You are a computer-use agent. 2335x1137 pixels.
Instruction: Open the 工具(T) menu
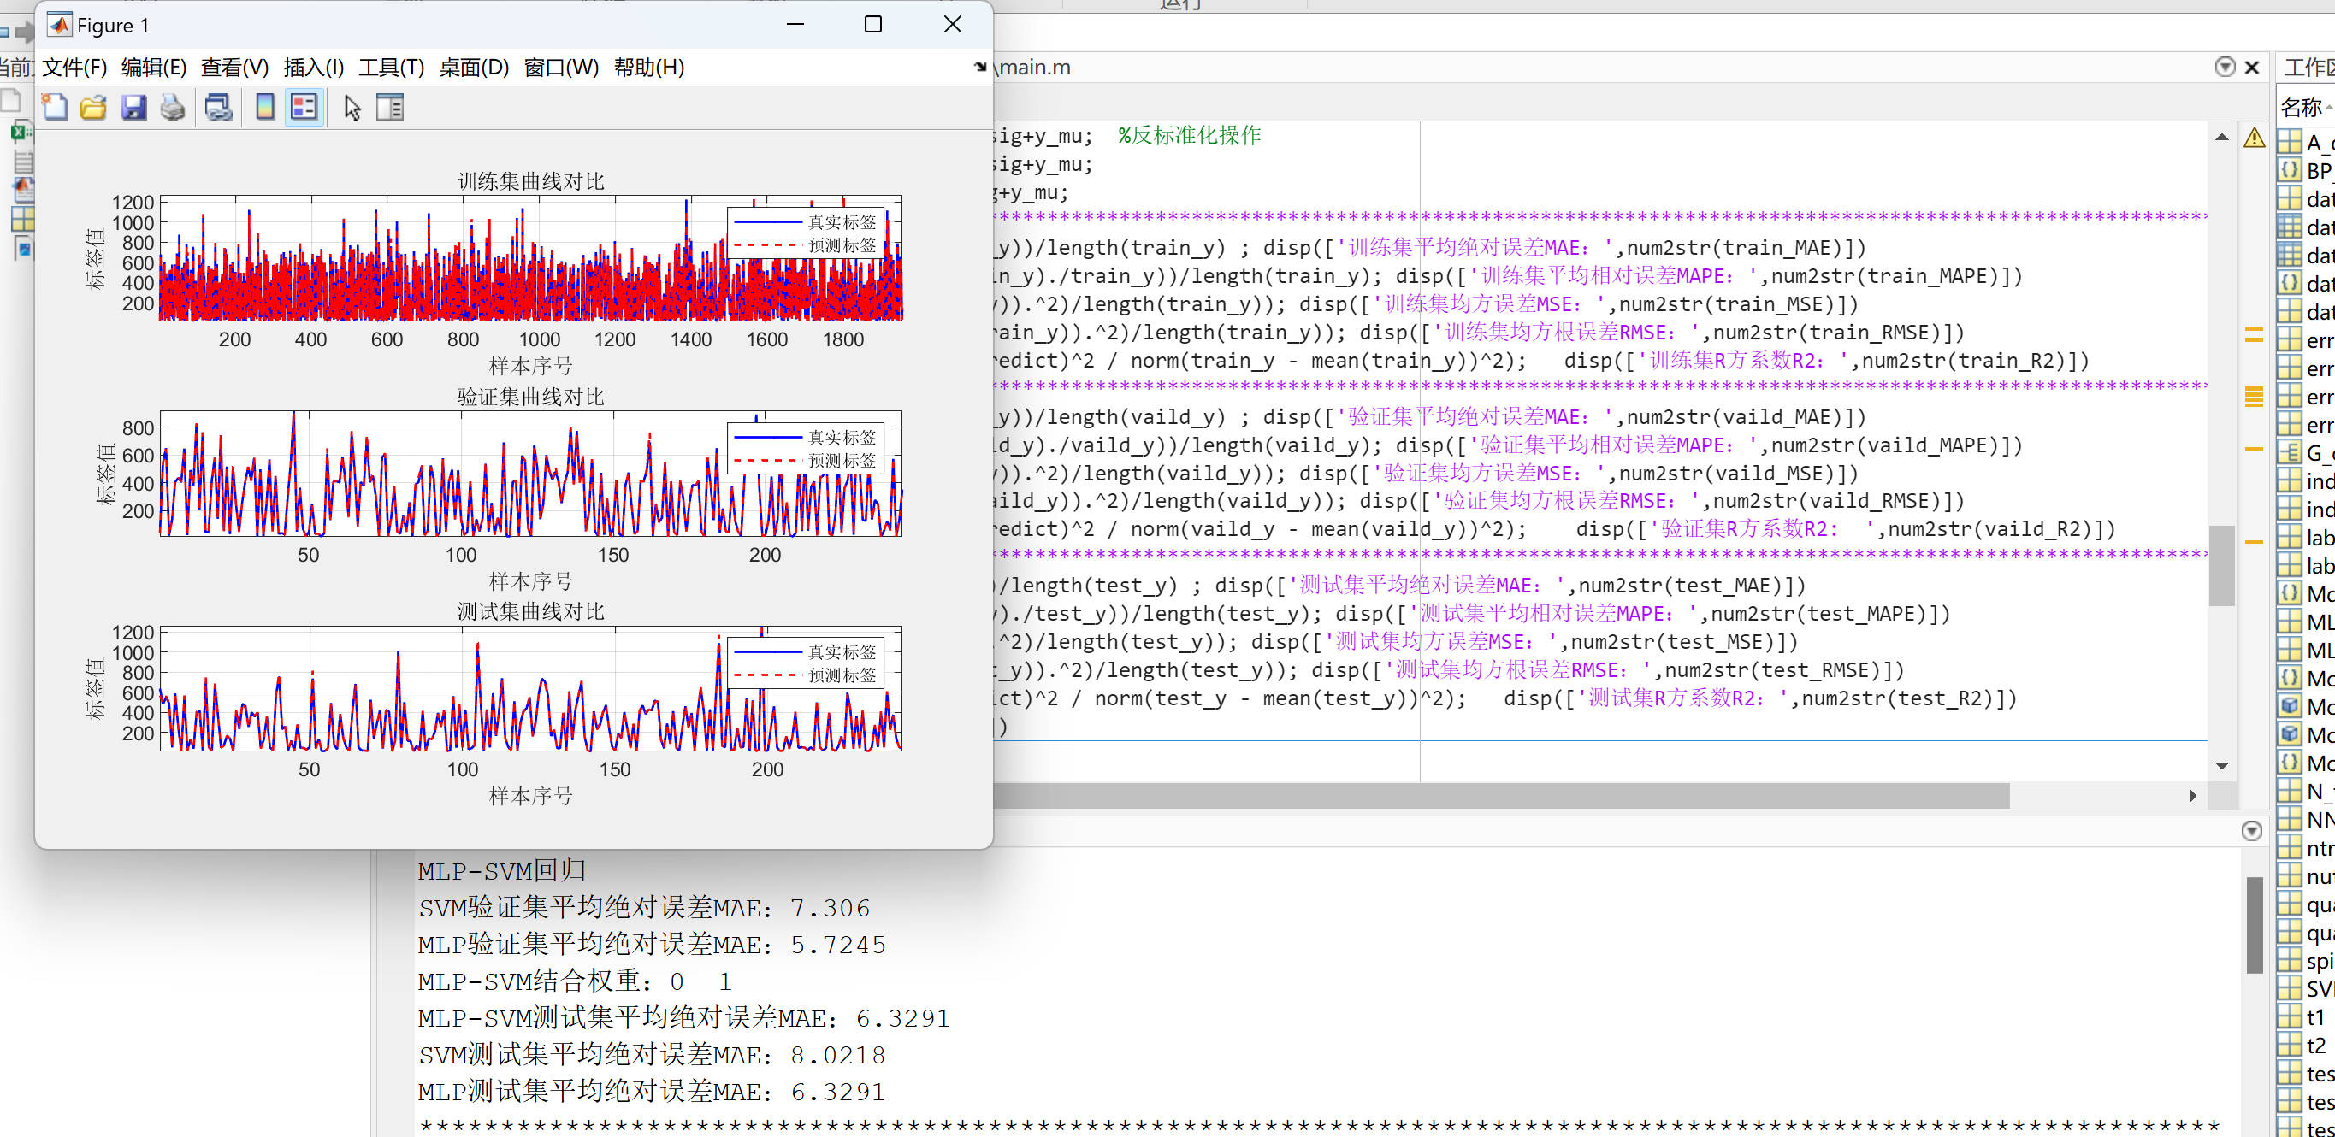(x=391, y=67)
